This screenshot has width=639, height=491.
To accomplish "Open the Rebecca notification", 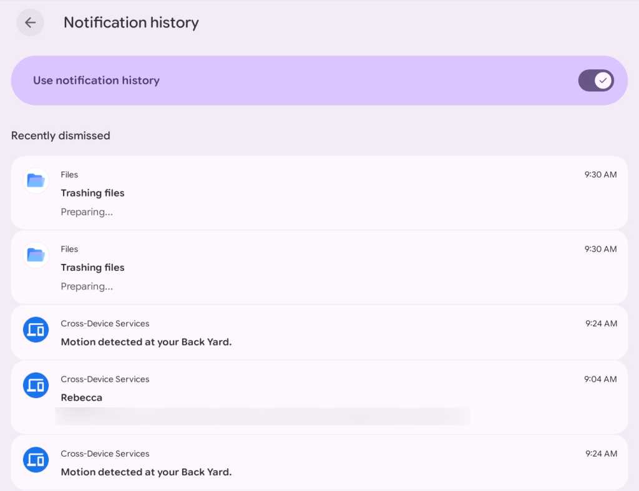I will coord(319,397).
